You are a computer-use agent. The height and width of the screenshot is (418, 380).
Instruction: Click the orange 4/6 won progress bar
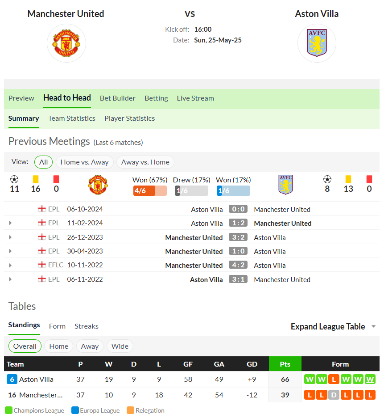150,190
